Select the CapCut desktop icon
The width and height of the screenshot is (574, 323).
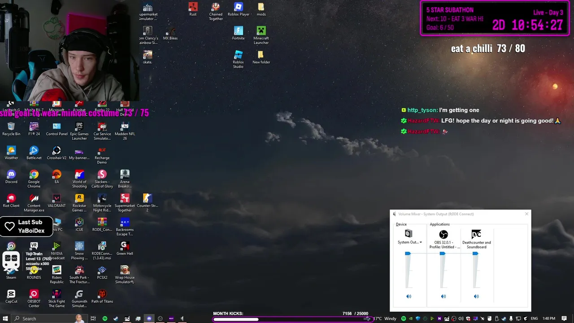coord(11,296)
